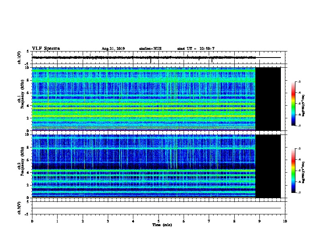Click the bright yellow 2 kHz band in ch.1
The height and width of the screenshot is (248, 321).
click(x=144, y=116)
